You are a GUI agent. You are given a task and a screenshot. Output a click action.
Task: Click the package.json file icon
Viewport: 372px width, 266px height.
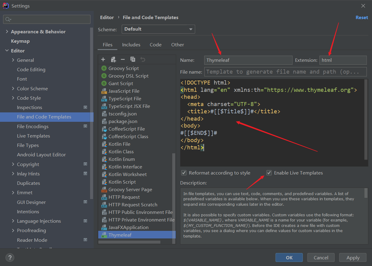tap(104, 121)
